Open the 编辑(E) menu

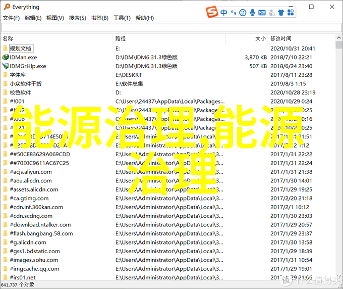[x=33, y=18]
